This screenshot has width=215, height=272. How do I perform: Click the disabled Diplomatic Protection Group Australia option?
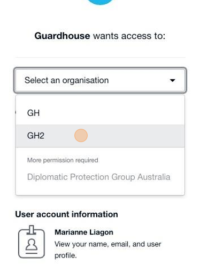pyautogui.click(x=98, y=177)
